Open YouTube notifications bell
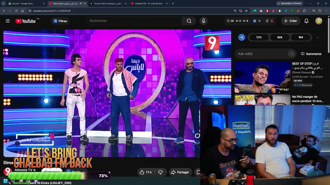Screen dimensions: 330x185 pyautogui.click(x=306, y=21)
